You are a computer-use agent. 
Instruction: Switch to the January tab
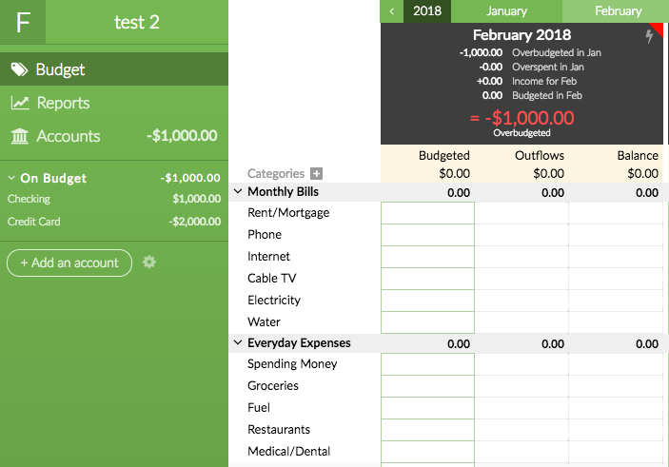pos(506,11)
